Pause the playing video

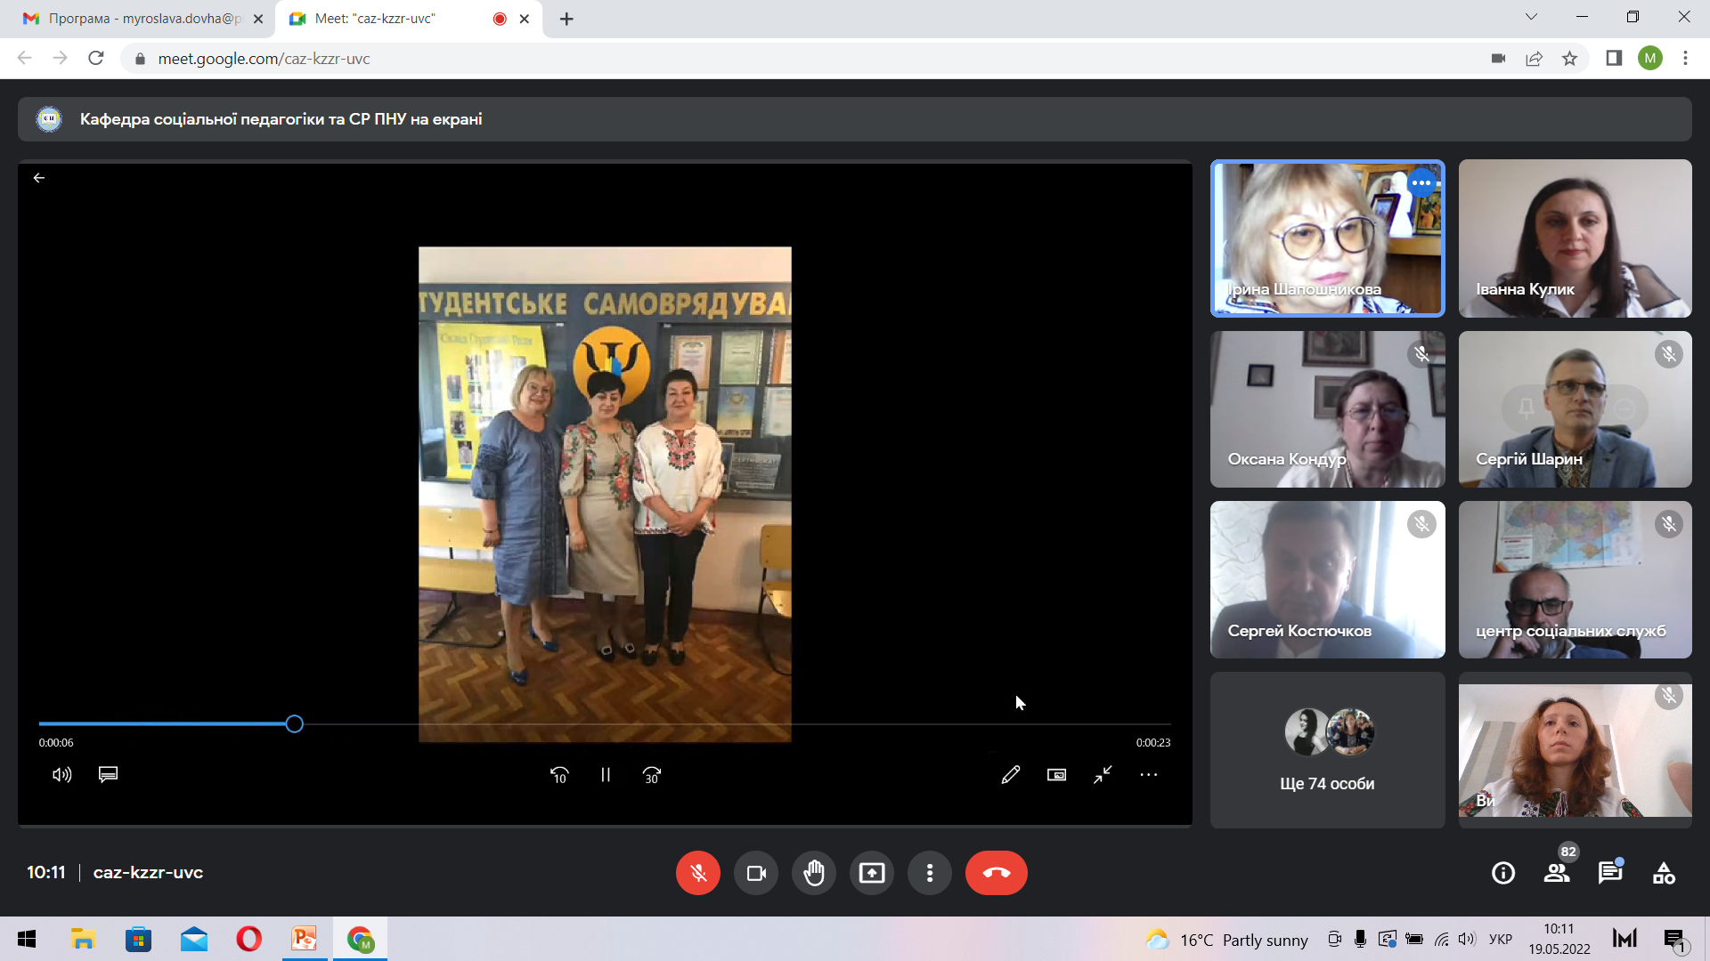point(606,775)
